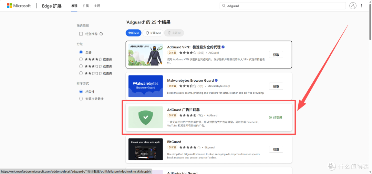Click the 已安装 installed checkmark status

[276, 117]
